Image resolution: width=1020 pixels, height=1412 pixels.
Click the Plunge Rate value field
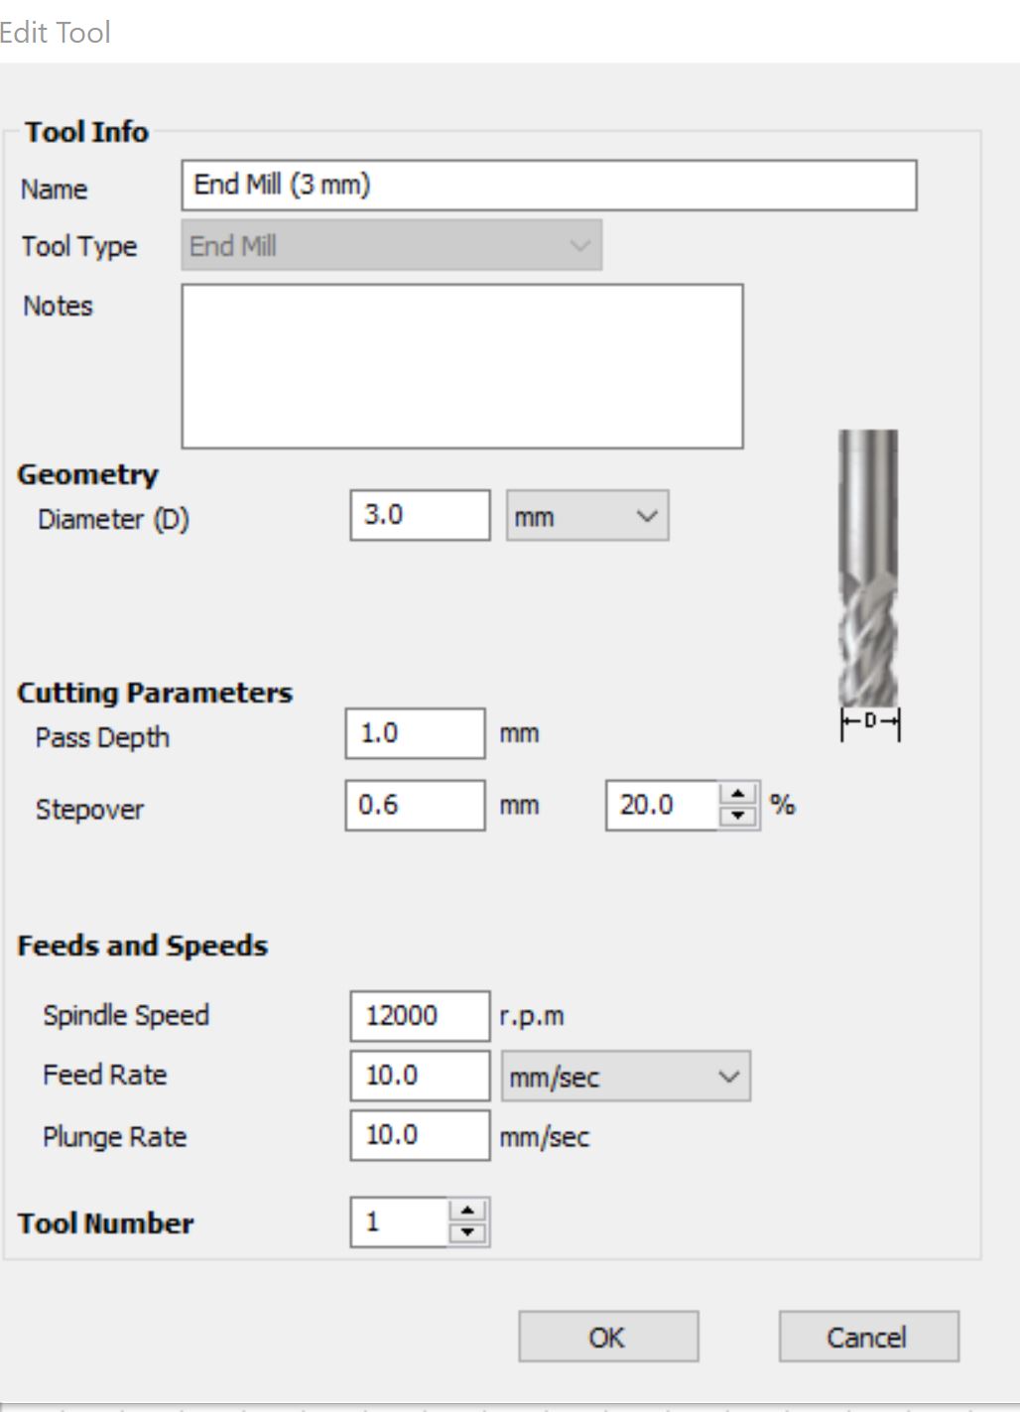tap(419, 1135)
